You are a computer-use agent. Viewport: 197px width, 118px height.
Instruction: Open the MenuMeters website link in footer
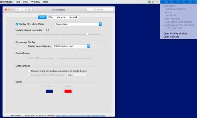click(x=81, y=115)
